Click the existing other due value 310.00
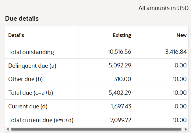Image resolution: width=191 pixels, height=133 pixels. click(122, 79)
